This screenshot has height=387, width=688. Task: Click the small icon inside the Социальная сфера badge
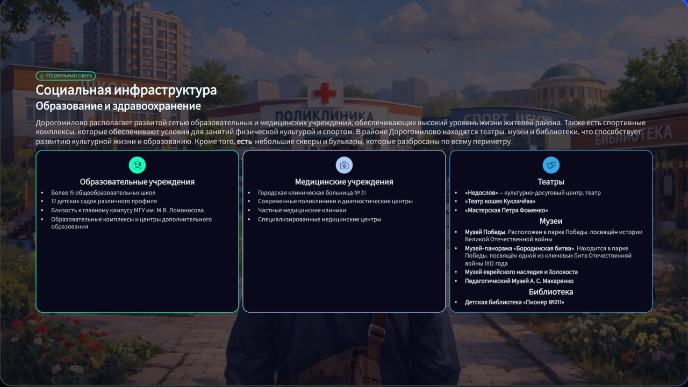click(x=42, y=76)
